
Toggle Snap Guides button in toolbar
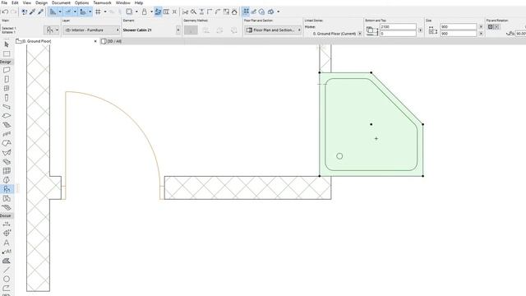[68, 12]
